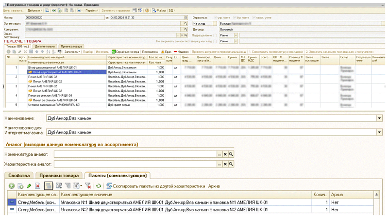This screenshot has height=218, width=388.
Task: Click the help question mark icon
Action: coord(147,10)
